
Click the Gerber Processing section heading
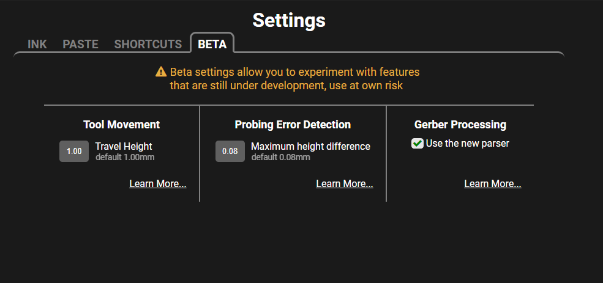pos(460,125)
